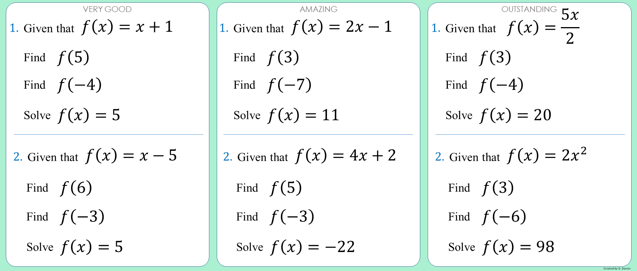The width and height of the screenshot is (637, 271).
Task: Select f(x) = x − 5 definition
Action: 131,156
